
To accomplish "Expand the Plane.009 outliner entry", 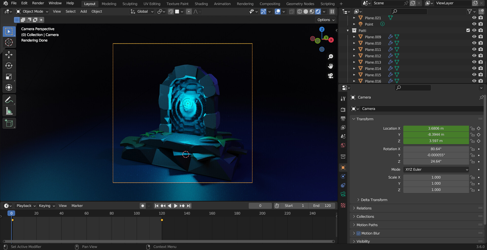I will tap(354, 37).
